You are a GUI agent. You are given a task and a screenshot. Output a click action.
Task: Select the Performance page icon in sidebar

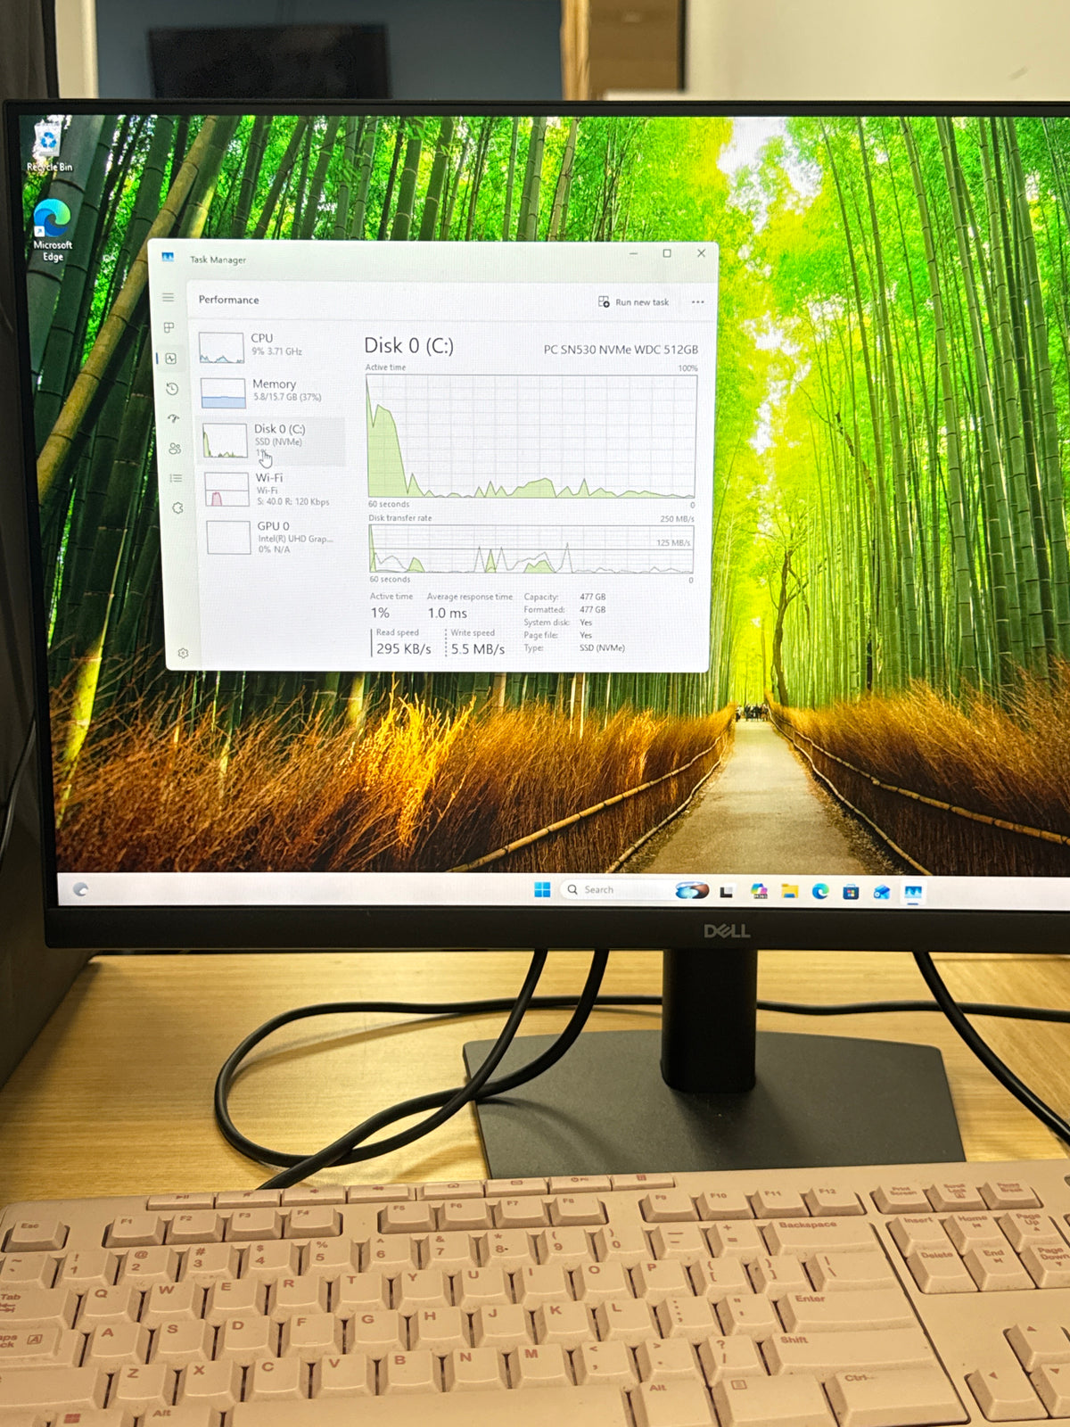pyautogui.click(x=171, y=358)
